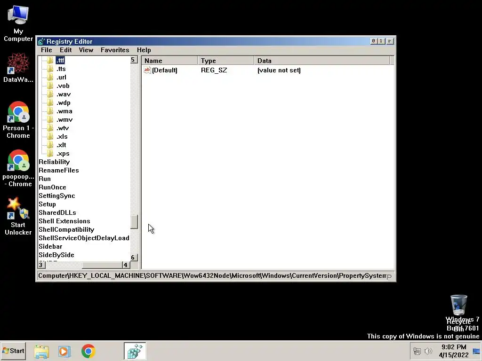Click the registry path in status bar
This screenshot has width=482, height=361.
coord(212,275)
